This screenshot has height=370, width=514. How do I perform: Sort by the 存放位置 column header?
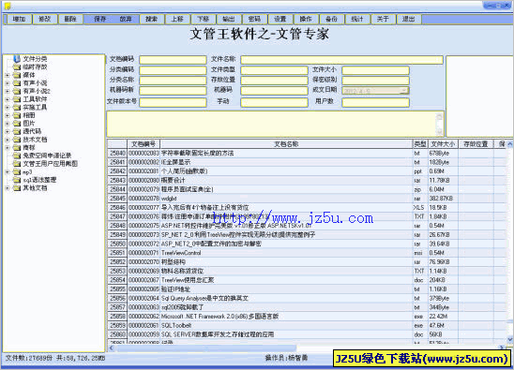click(476, 144)
